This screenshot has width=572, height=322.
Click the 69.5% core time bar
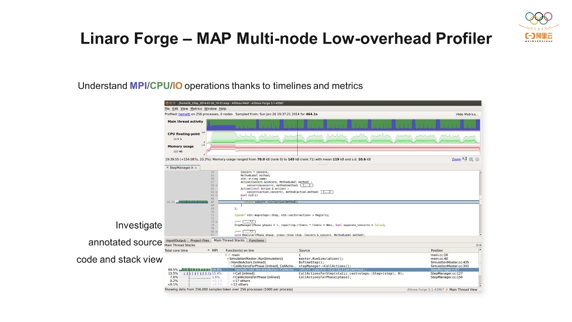coord(195,270)
